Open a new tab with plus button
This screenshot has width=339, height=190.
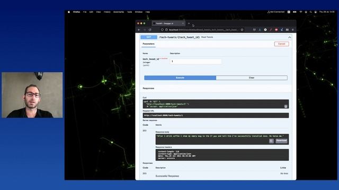click(189, 23)
